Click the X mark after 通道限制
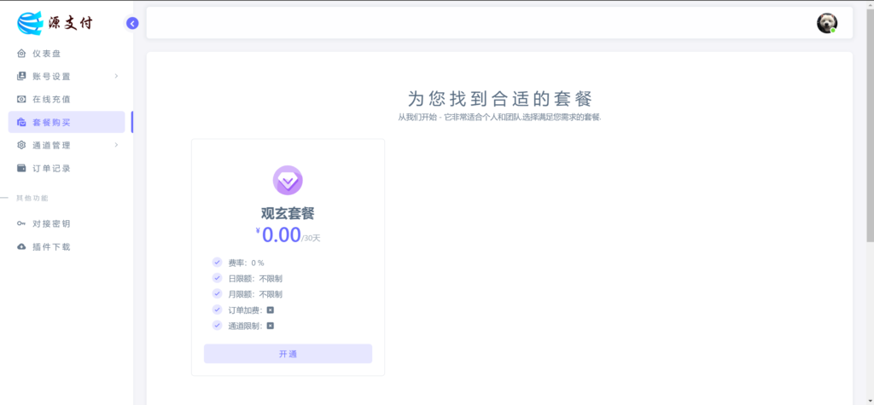 pyautogui.click(x=271, y=326)
